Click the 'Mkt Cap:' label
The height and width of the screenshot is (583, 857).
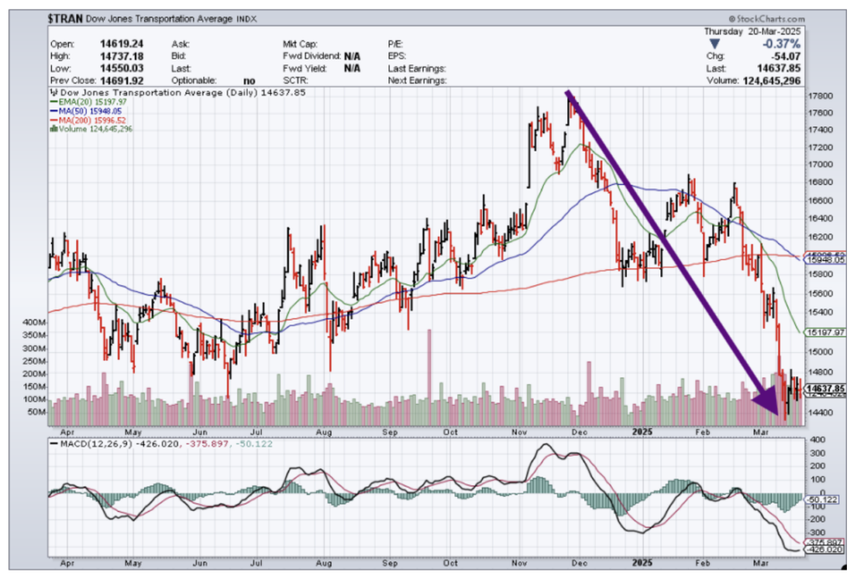click(x=300, y=43)
